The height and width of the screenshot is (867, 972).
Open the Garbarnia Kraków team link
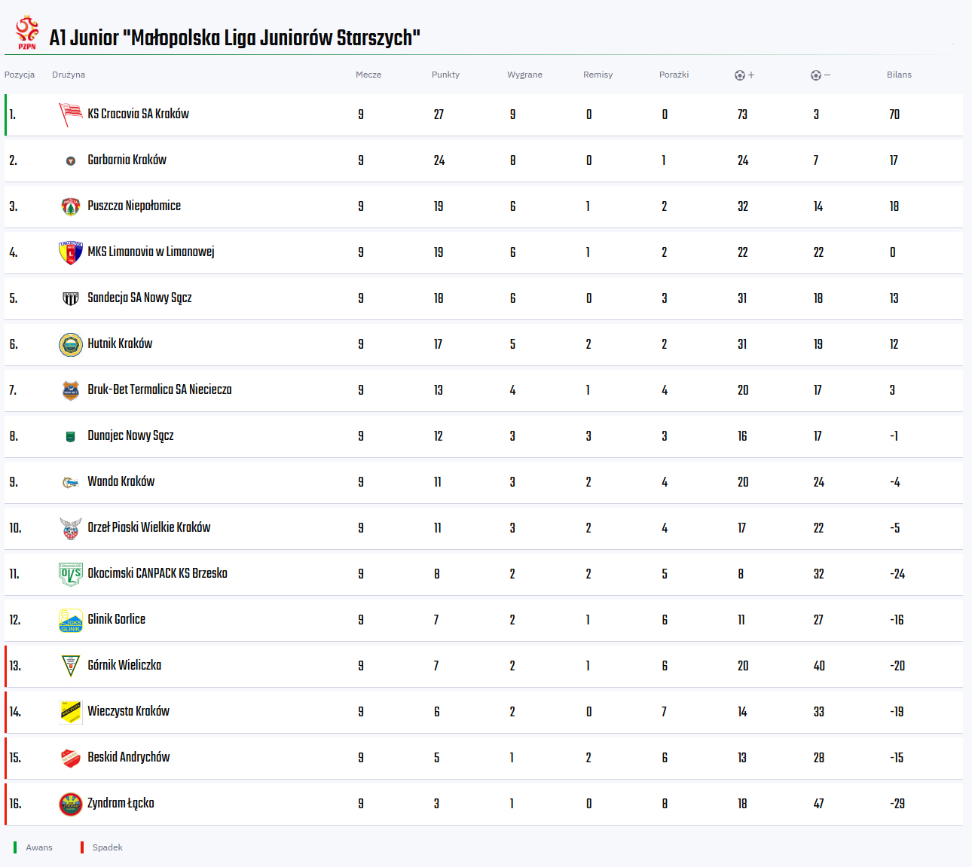[x=127, y=160]
